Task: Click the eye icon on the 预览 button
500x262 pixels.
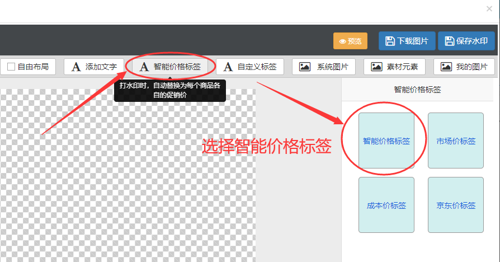Action: pos(343,41)
